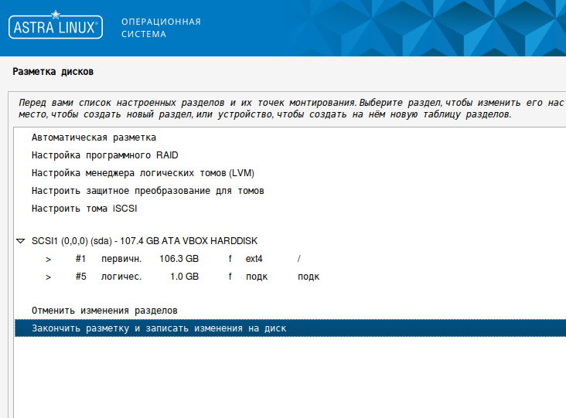
Task: Click the 106.3 GB partition size
Action: tap(179, 260)
